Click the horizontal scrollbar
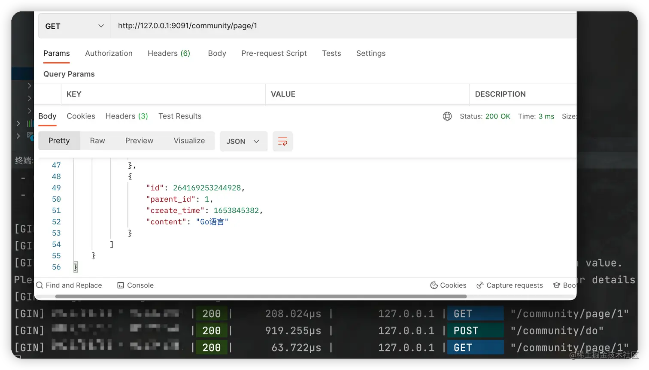 [x=261, y=297]
